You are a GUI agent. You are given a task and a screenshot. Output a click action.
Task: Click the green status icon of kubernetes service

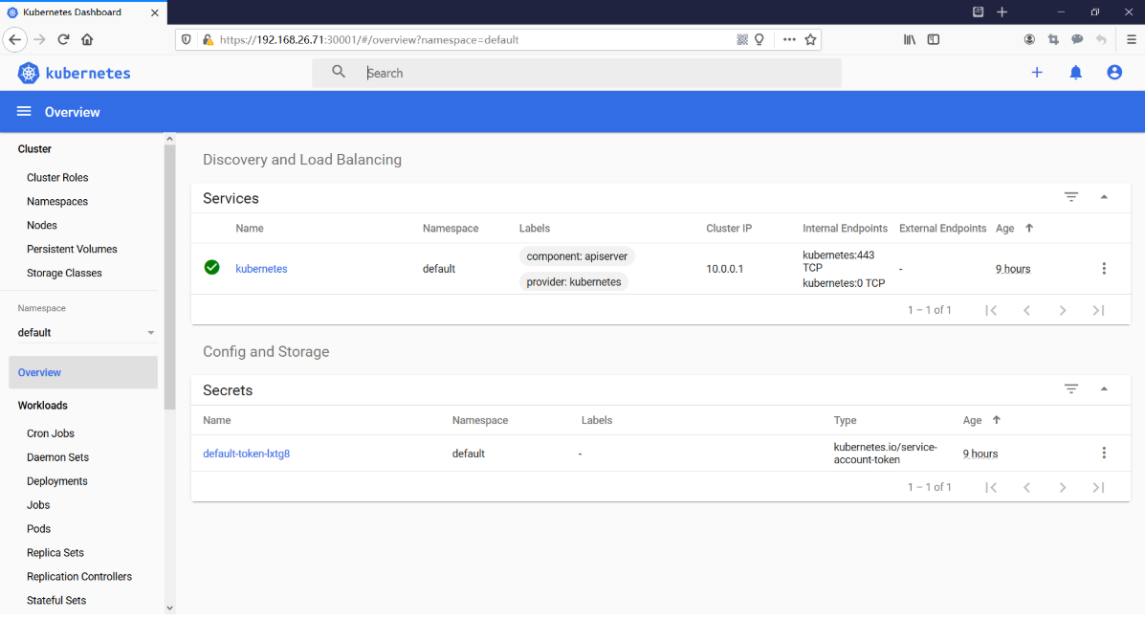pos(211,267)
